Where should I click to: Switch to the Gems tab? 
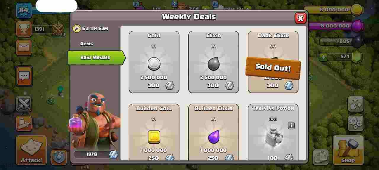click(x=86, y=44)
